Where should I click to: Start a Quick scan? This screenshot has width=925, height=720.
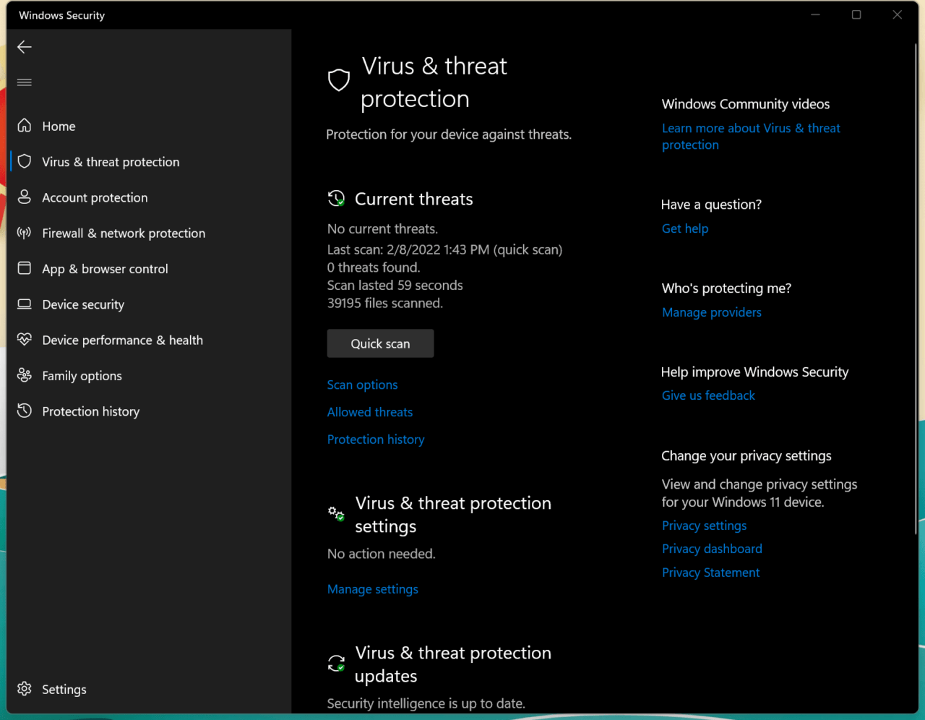pos(380,343)
